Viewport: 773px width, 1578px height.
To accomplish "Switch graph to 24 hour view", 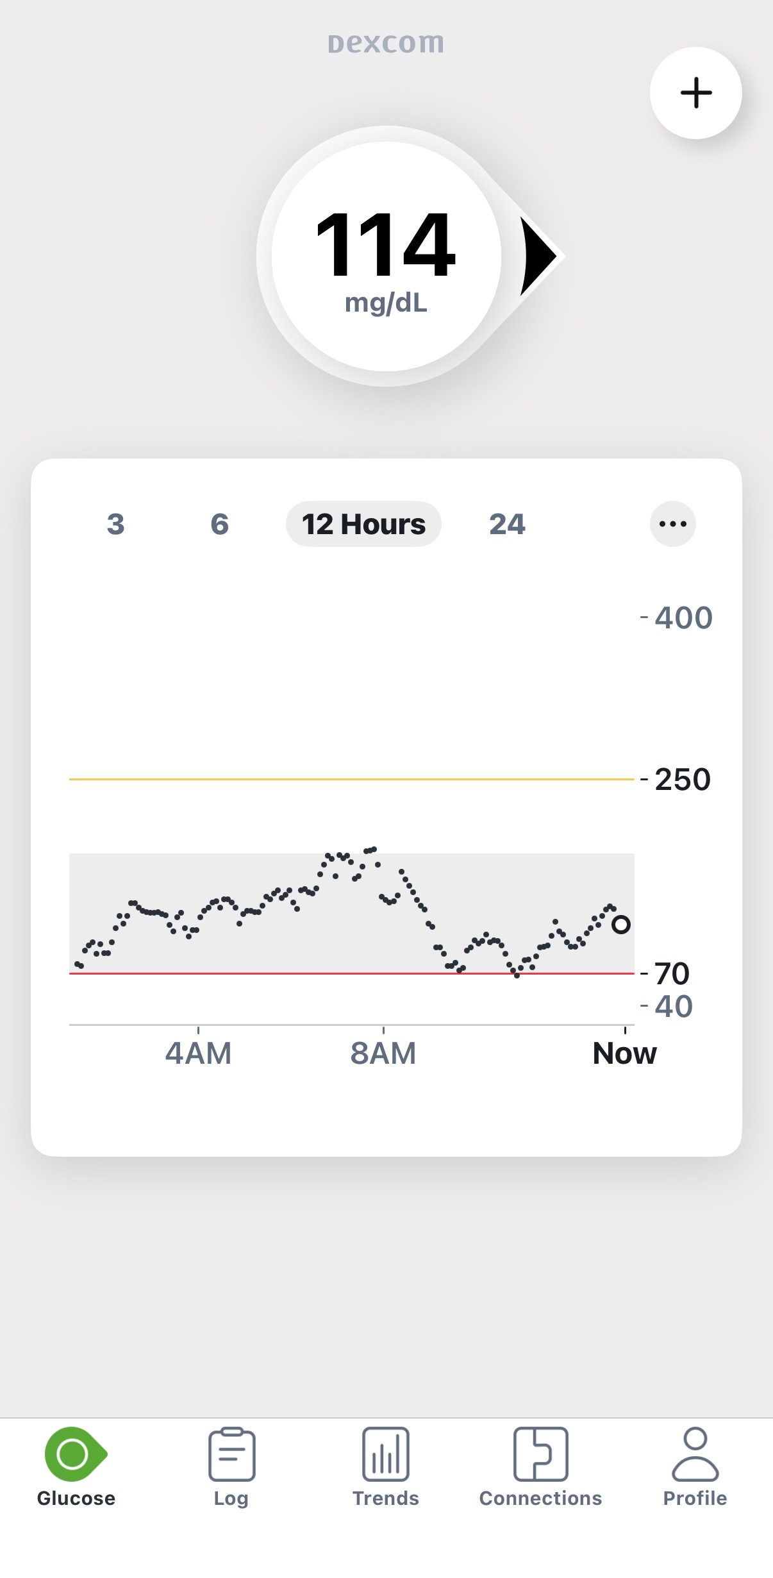I will 507,524.
